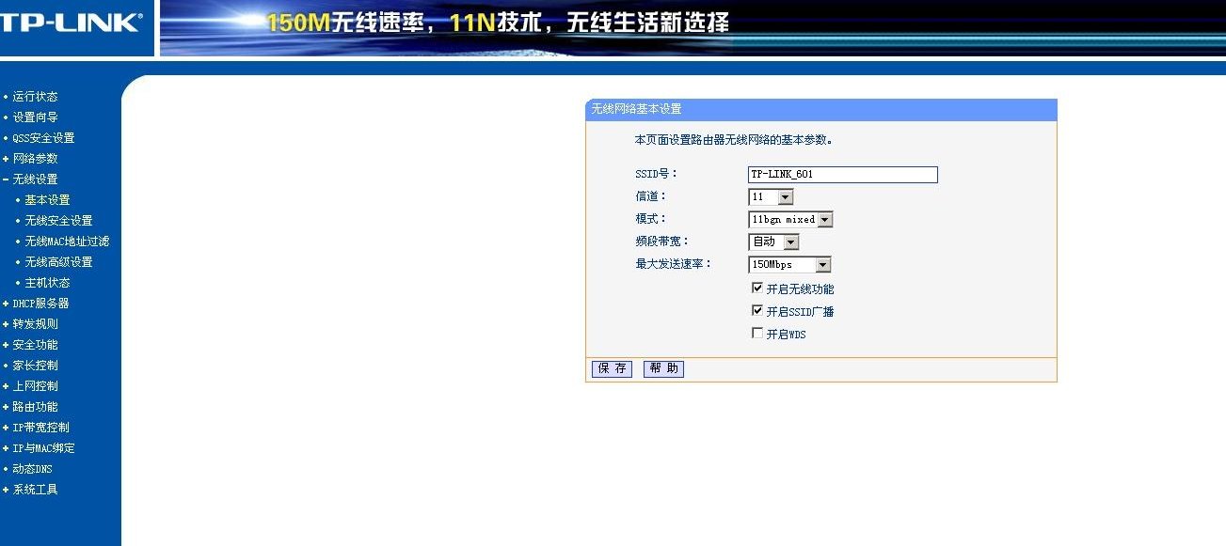Screen dimensions: 1226x546
Task: Open 运行状态 page in sidebar
Action: [35, 95]
